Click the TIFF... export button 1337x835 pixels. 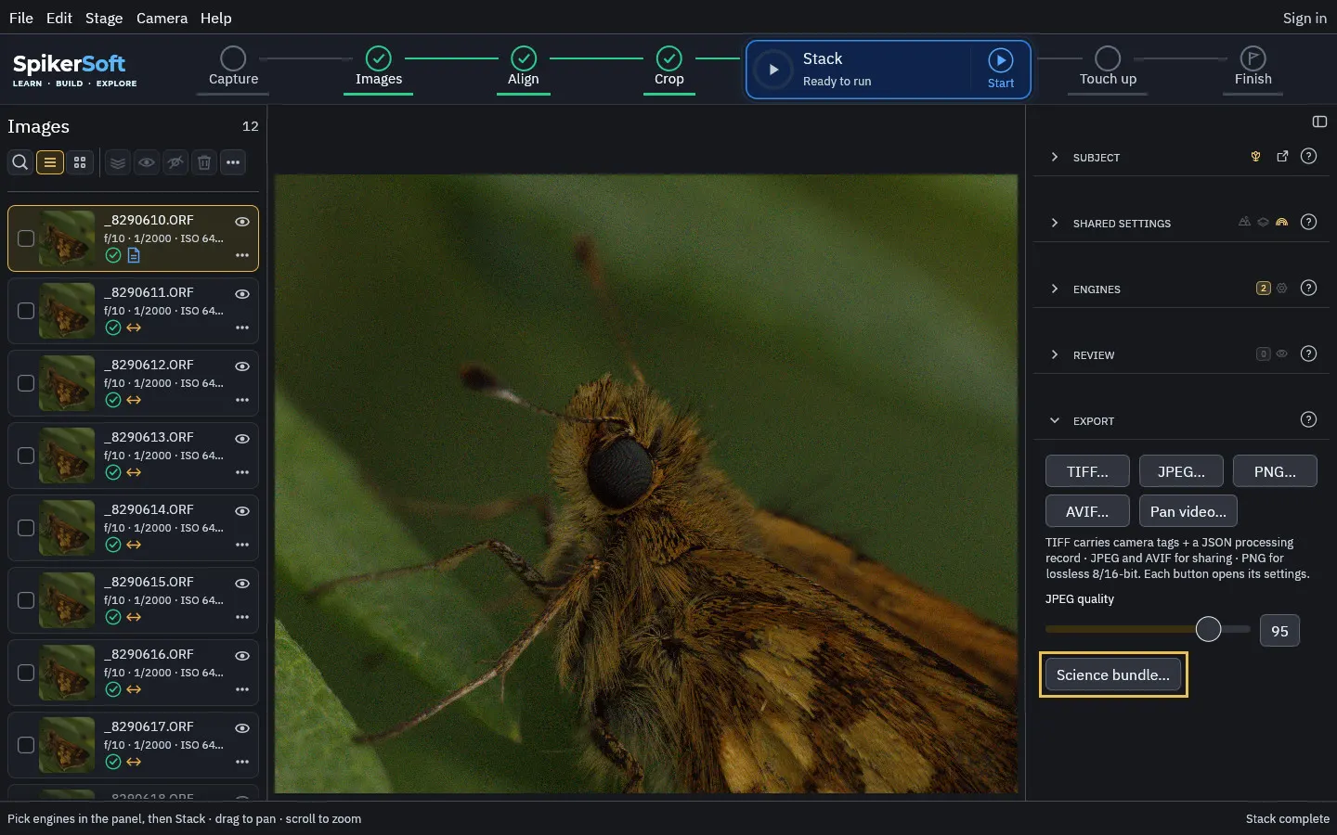pyautogui.click(x=1087, y=471)
